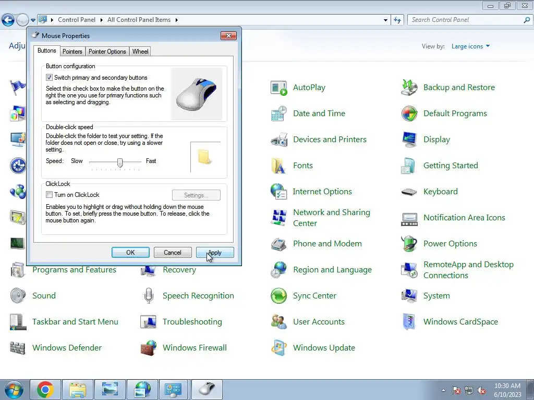This screenshot has width=534, height=400.
Task: Open RemoteApp and Desktop Connections icon
Action: pos(409,270)
